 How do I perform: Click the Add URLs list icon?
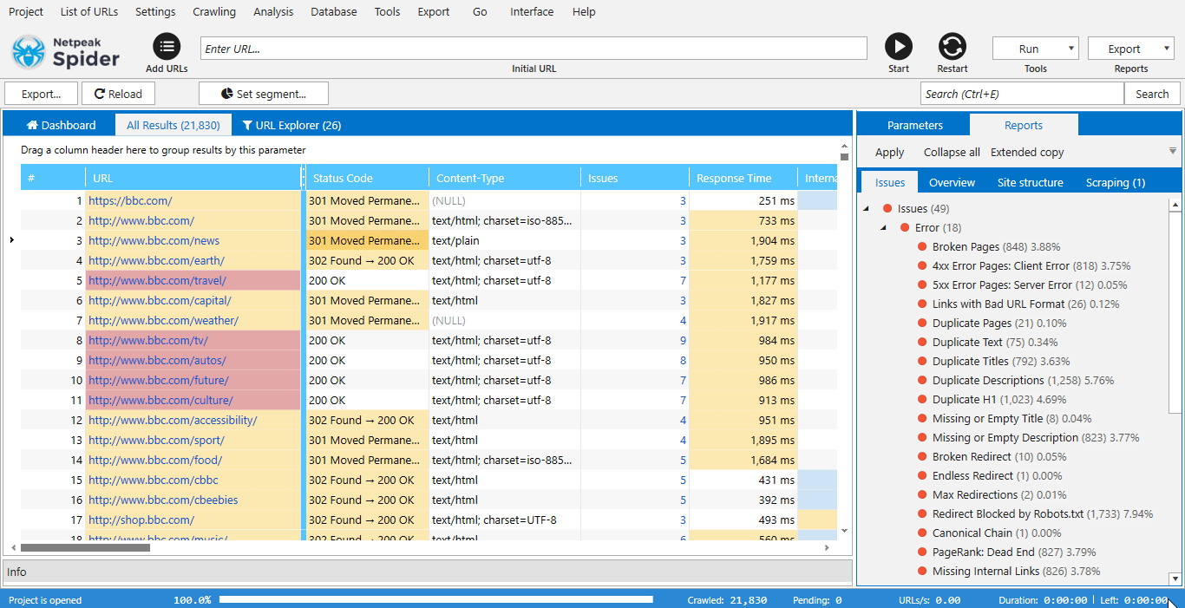167,47
